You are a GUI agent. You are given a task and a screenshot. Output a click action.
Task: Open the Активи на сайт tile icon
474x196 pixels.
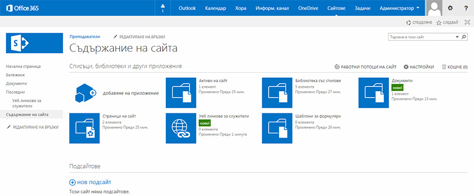click(x=181, y=93)
